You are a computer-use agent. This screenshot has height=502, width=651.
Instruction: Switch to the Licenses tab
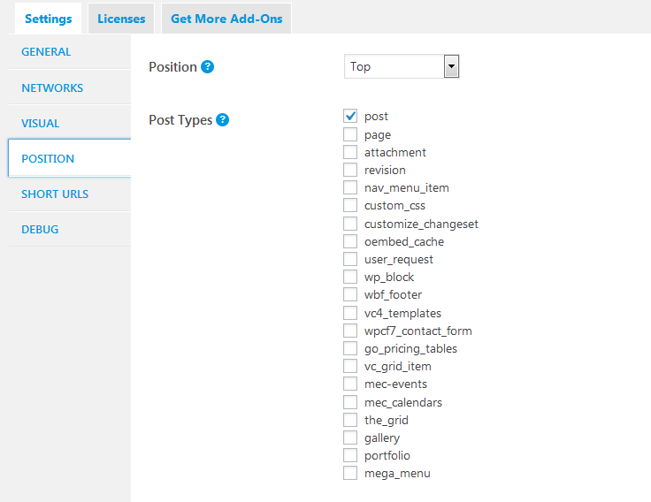[x=121, y=19]
